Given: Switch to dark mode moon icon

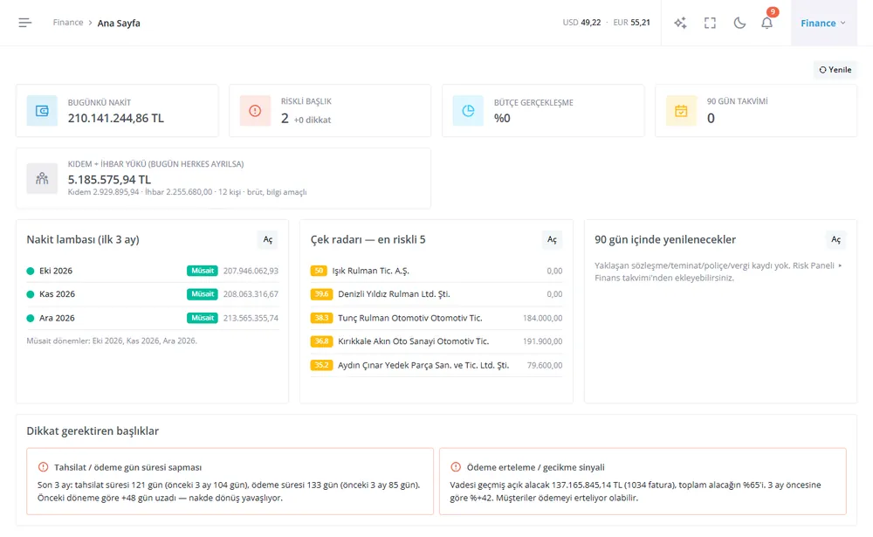Looking at the screenshot, I should point(739,23).
